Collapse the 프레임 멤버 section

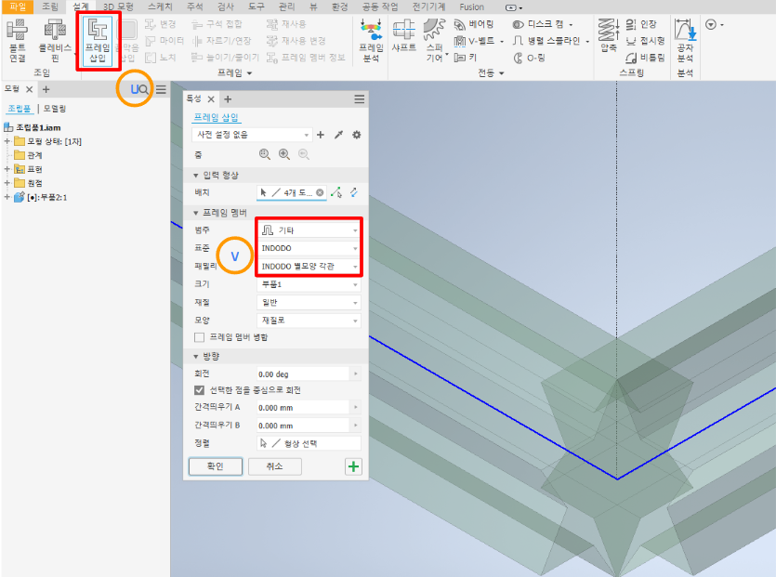(196, 213)
